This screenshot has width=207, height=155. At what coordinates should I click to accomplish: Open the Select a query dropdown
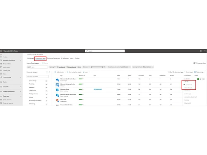tap(36, 63)
